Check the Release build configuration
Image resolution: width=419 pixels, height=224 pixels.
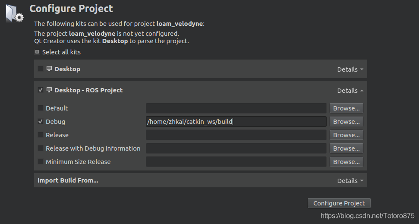(41, 135)
